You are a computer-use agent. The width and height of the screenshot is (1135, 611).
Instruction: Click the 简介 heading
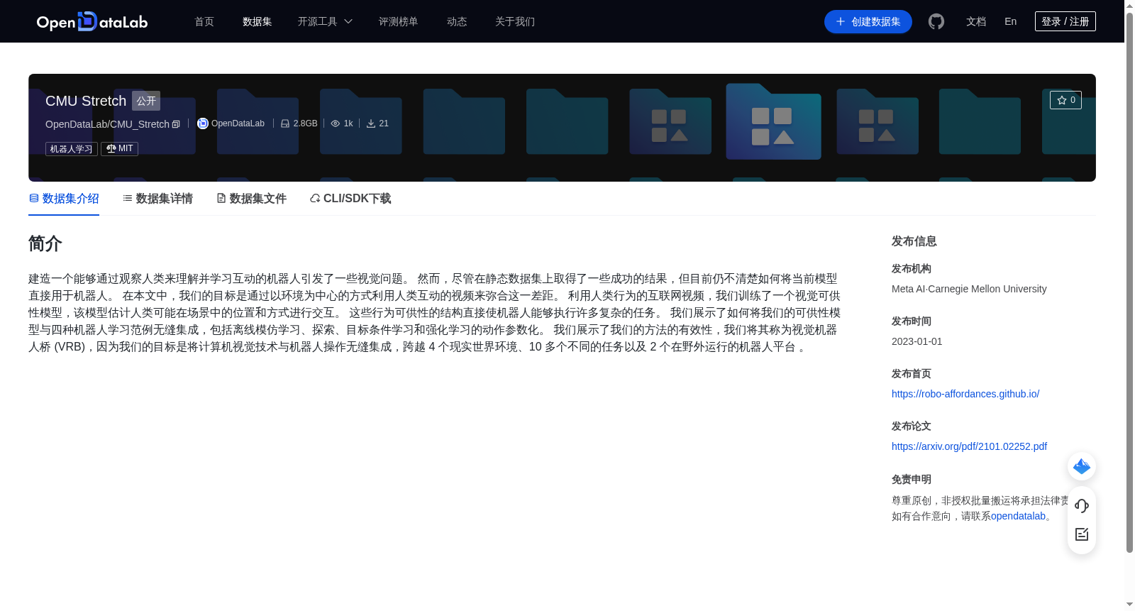(45, 243)
